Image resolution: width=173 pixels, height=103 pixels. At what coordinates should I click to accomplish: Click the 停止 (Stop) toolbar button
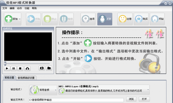pyautogui.click(x=50, y=19)
